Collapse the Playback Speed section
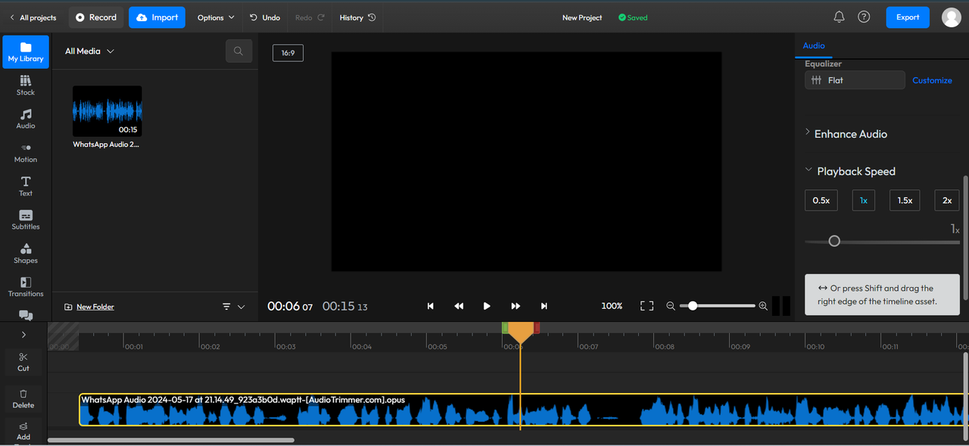Image resolution: width=969 pixels, height=446 pixels. click(850, 171)
